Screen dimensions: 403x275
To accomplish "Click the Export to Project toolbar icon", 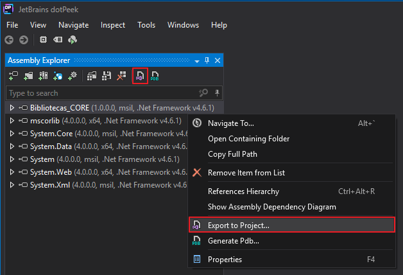I will point(140,76).
